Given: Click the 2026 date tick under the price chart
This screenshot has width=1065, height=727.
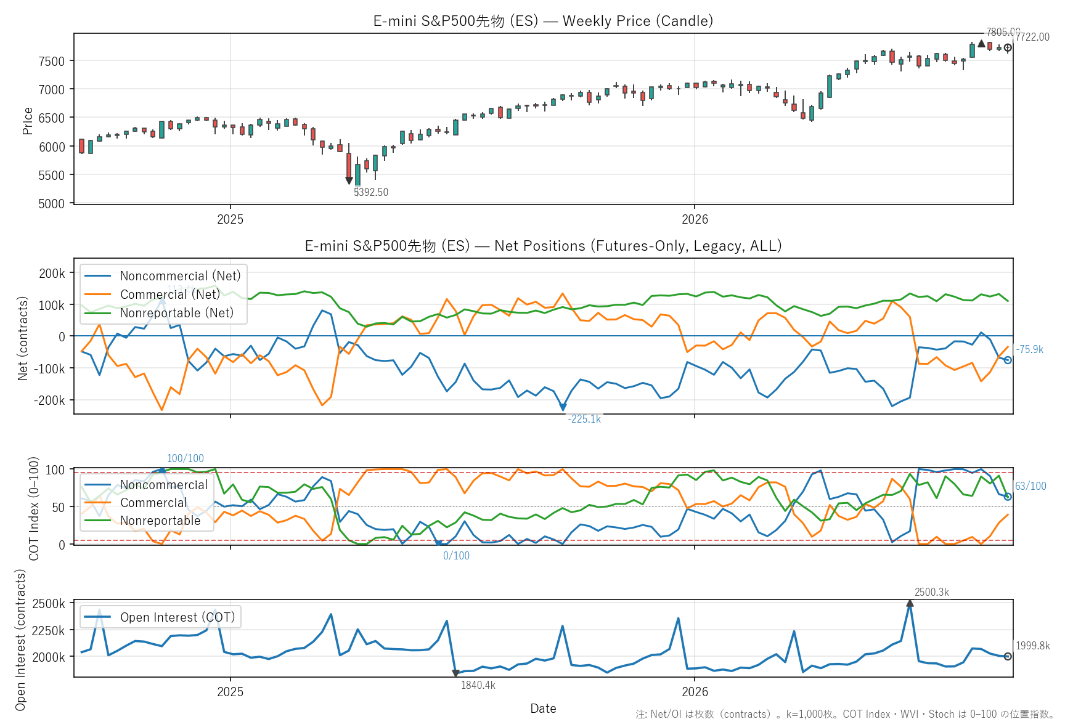Looking at the screenshot, I should [695, 219].
